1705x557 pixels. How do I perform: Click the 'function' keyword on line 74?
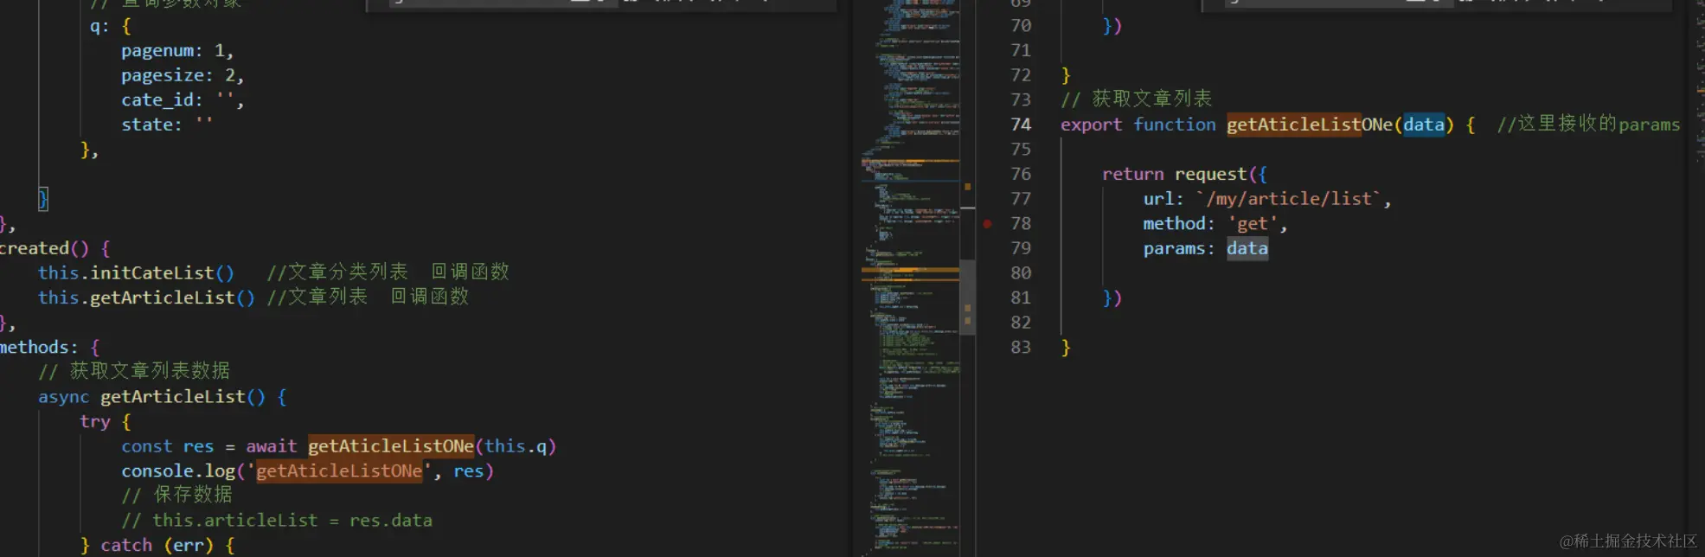coord(1175,125)
